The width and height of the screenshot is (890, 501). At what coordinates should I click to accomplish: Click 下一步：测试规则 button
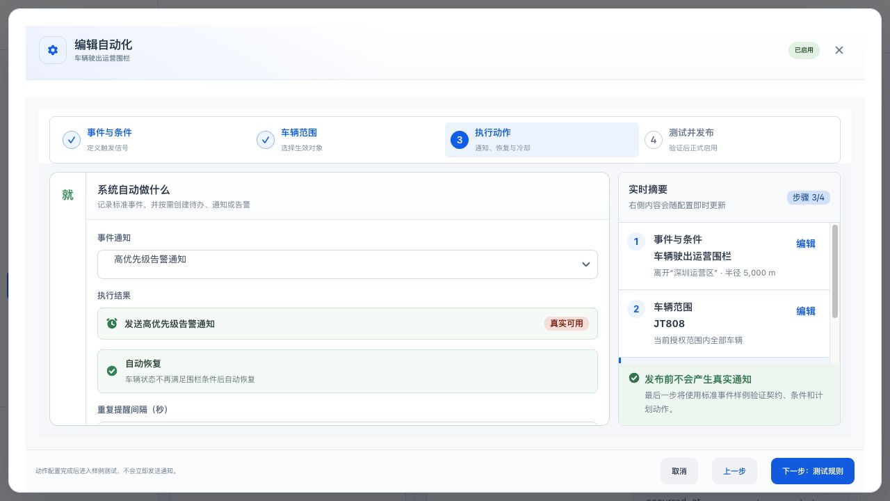tap(813, 471)
